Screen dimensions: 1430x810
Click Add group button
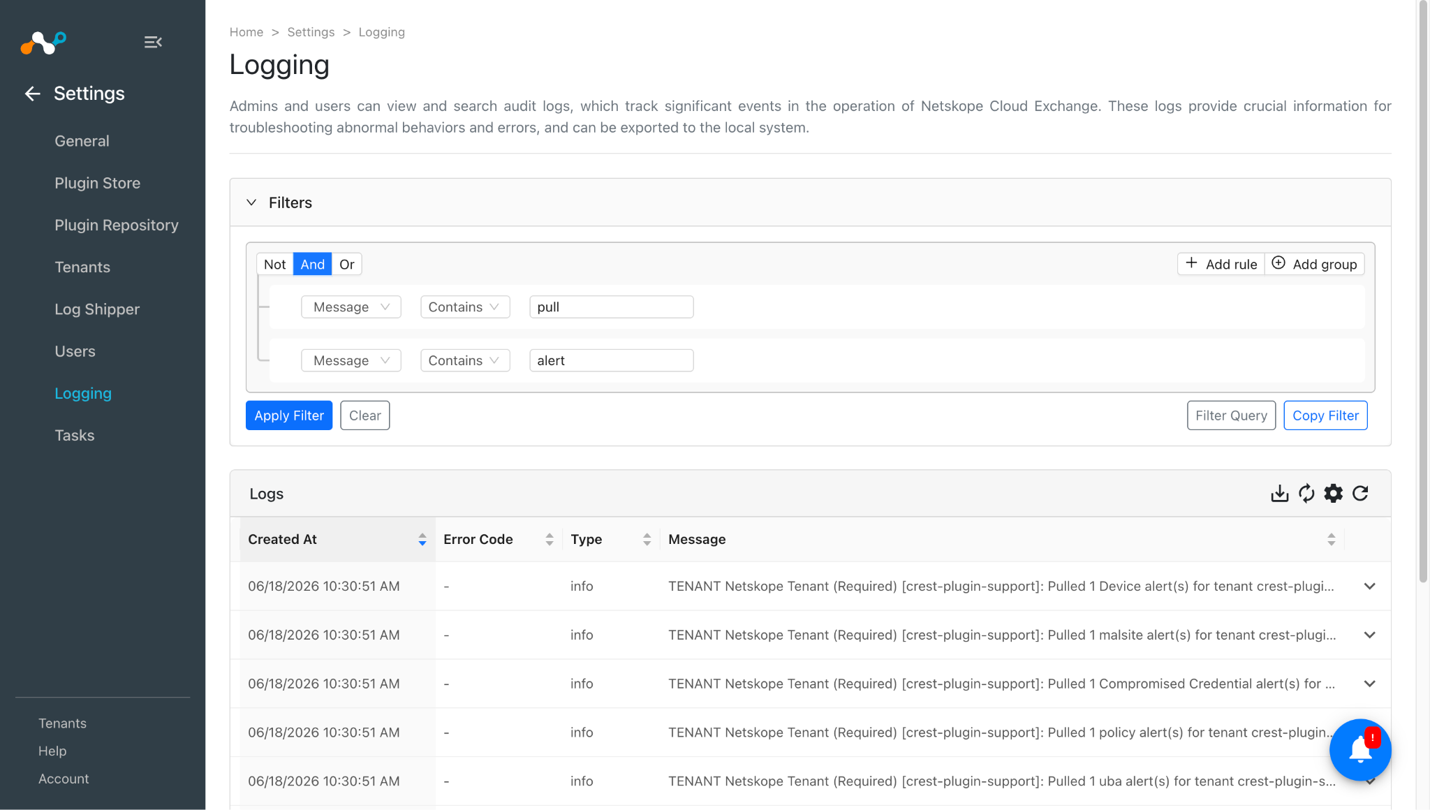tap(1315, 264)
